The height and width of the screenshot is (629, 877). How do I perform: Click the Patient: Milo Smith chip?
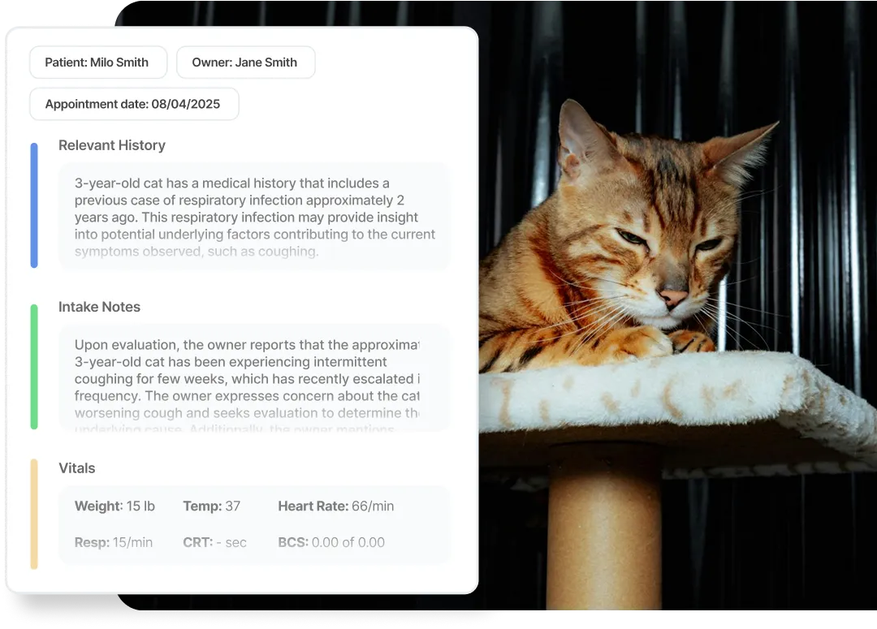point(97,62)
